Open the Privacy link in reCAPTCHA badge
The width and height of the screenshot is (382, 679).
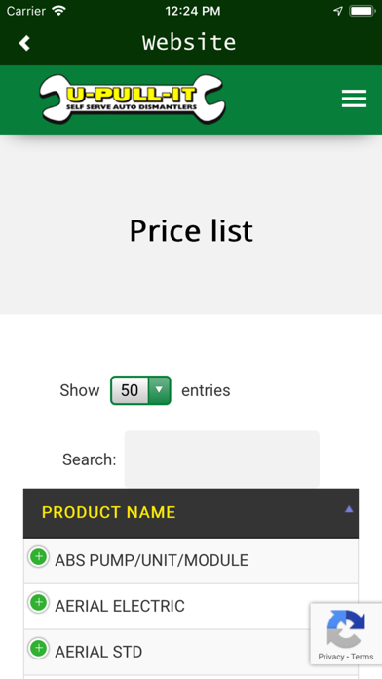pos(331,657)
